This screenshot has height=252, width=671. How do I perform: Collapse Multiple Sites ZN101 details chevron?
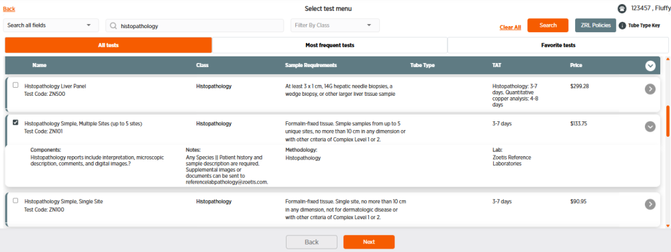click(x=650, y=127)
